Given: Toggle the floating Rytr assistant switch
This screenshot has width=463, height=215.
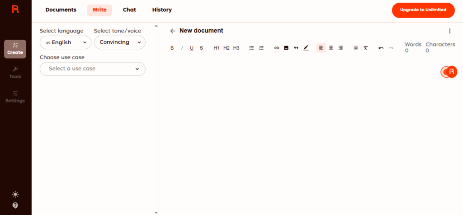Looking at the screenshot, I should click(x=449, y=72).
